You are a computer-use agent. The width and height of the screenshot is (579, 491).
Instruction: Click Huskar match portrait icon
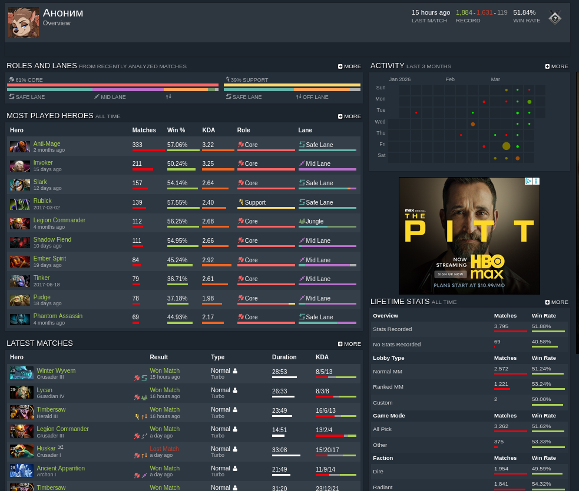pyautogui.click(x=22, y=451)
